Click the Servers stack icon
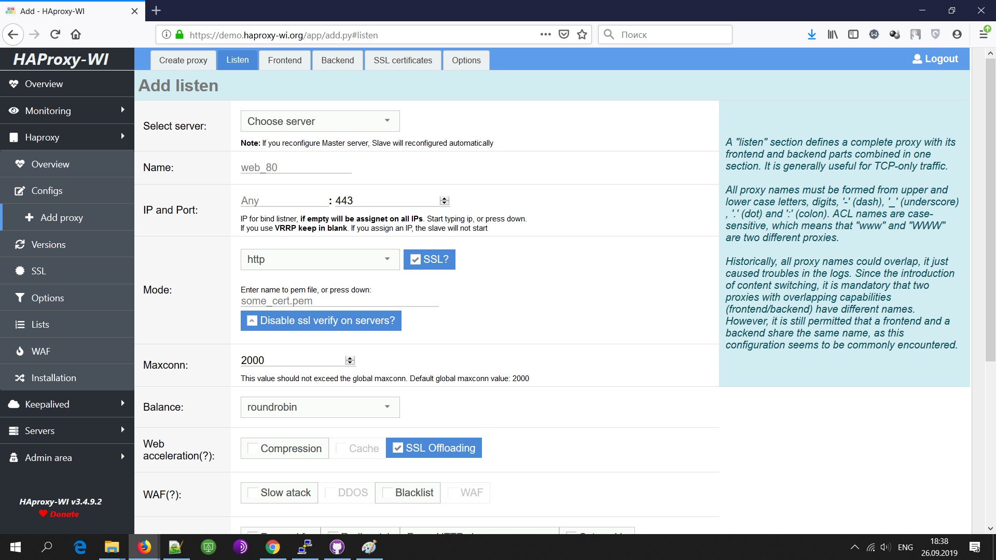The width and height of the screenshot is (996, 560). (13, 431)
